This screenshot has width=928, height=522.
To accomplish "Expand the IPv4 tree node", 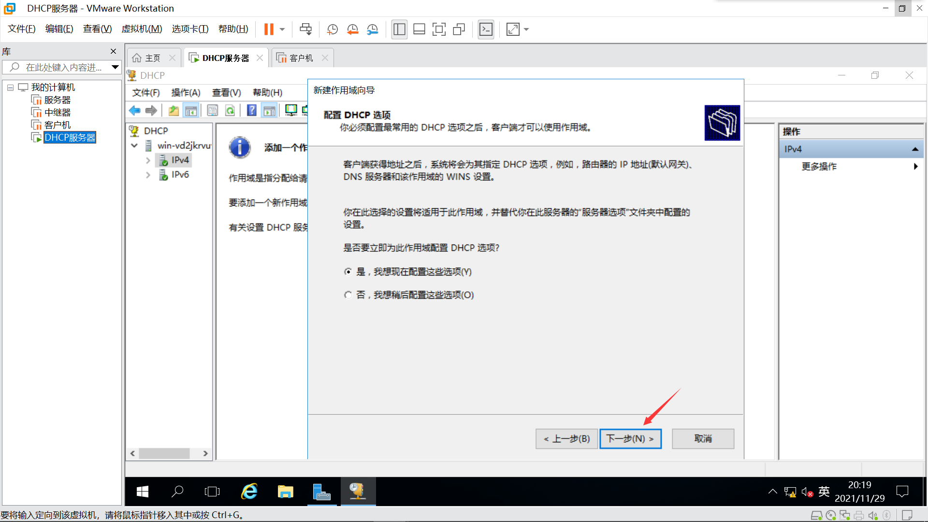I will tap(148, 160).
